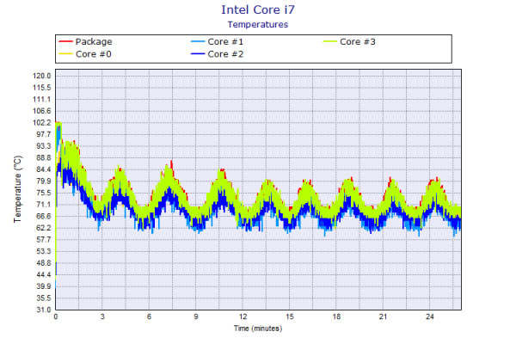Click the 6 minute x-axis tick label
Viewport: 516px width, 344px height.
[x=149, y=316]
